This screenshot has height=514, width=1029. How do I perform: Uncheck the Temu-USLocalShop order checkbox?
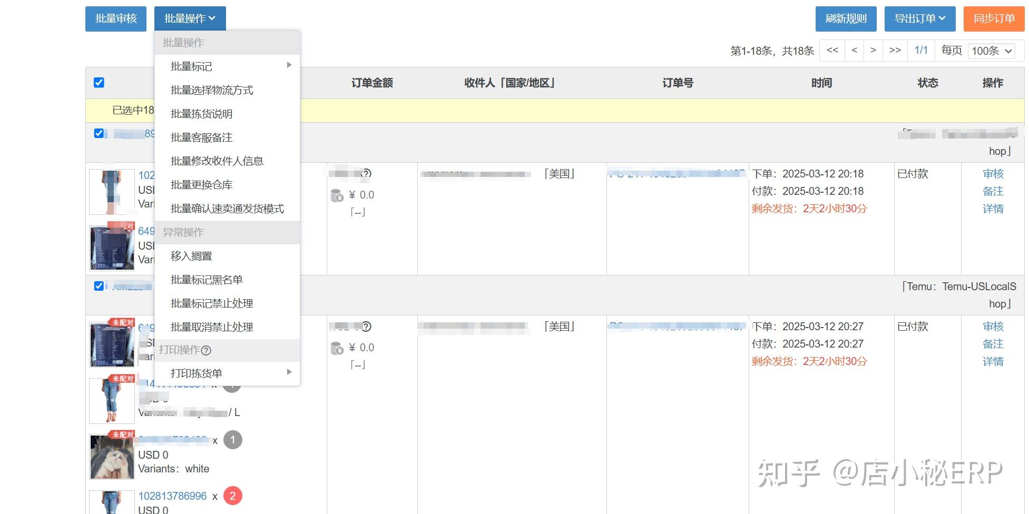click(x=99, y=286)
